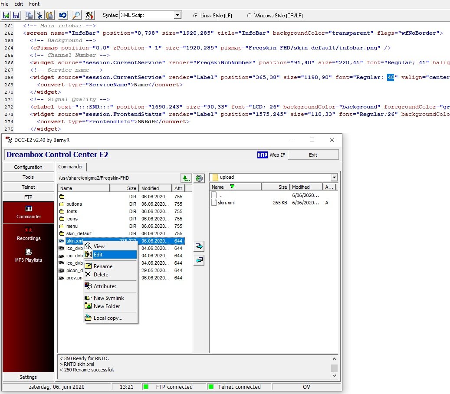Refresh the remote directory with the globe icon

pyautogui.click(x=199, y=177)
